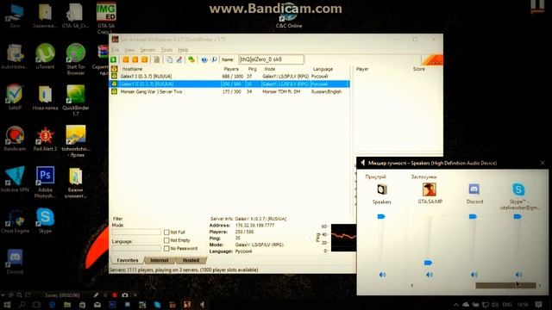Open the notification center icon in system tray

tap(538, 305)
